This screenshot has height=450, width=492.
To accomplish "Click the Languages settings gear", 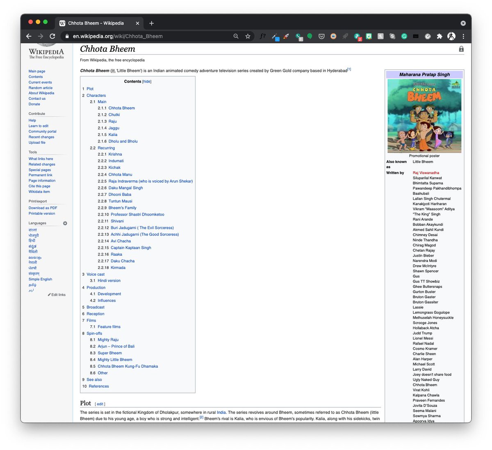I will (x=65, y=223).
